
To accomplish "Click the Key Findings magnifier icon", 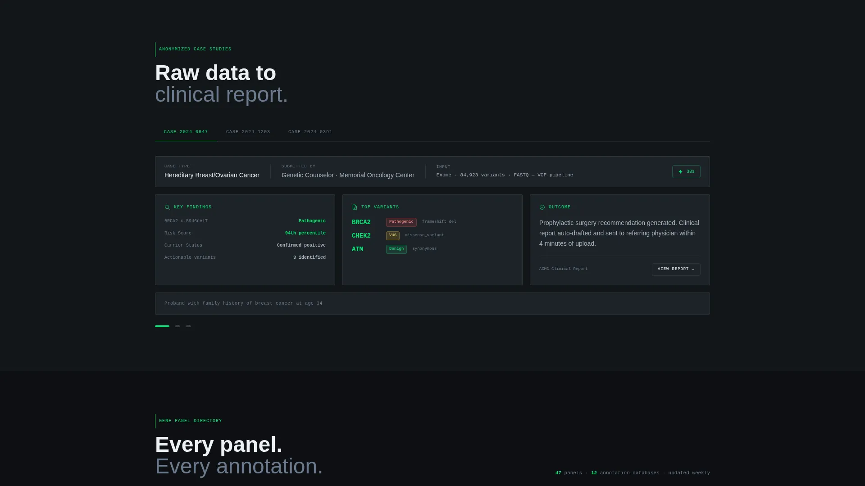I will click(167, 207).
